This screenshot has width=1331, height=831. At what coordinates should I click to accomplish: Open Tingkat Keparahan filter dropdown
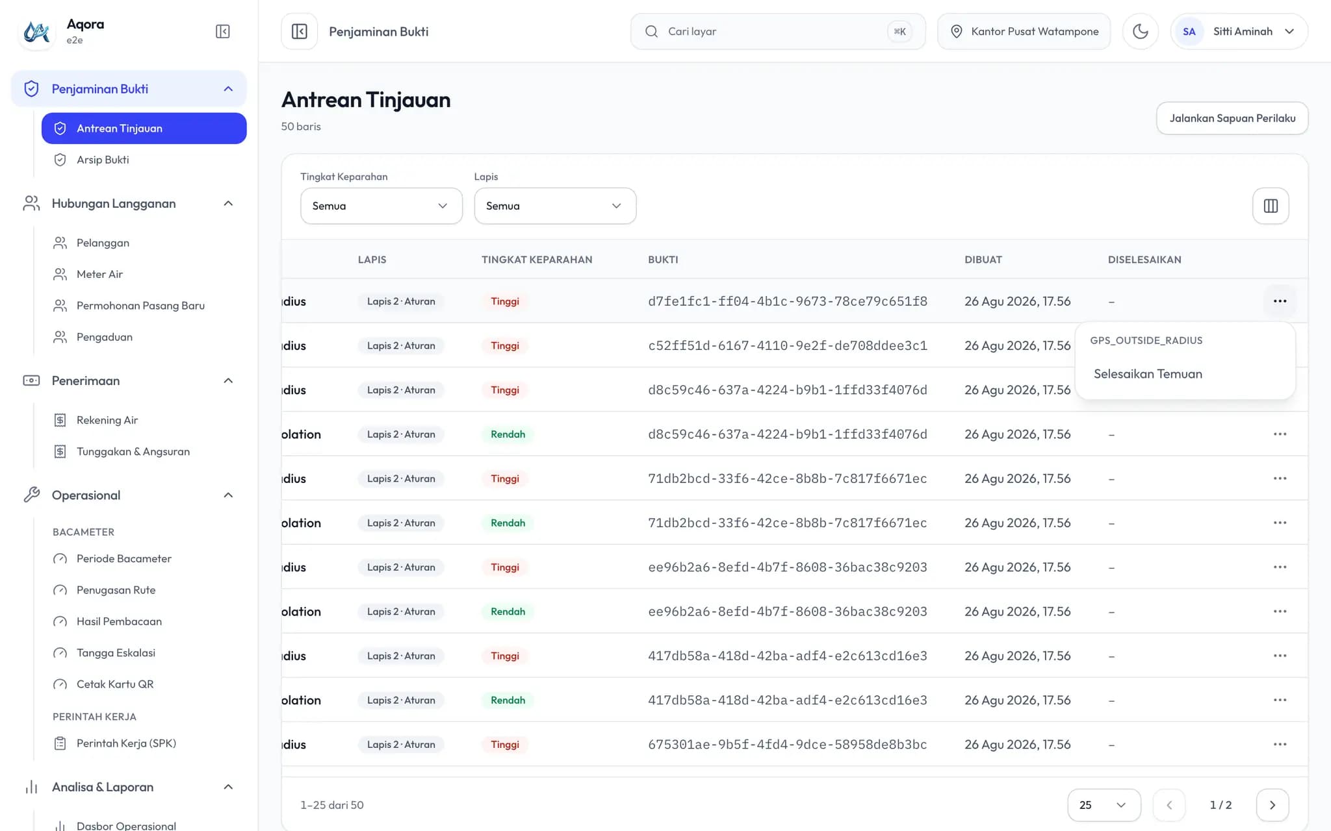(x=381, y=206)
